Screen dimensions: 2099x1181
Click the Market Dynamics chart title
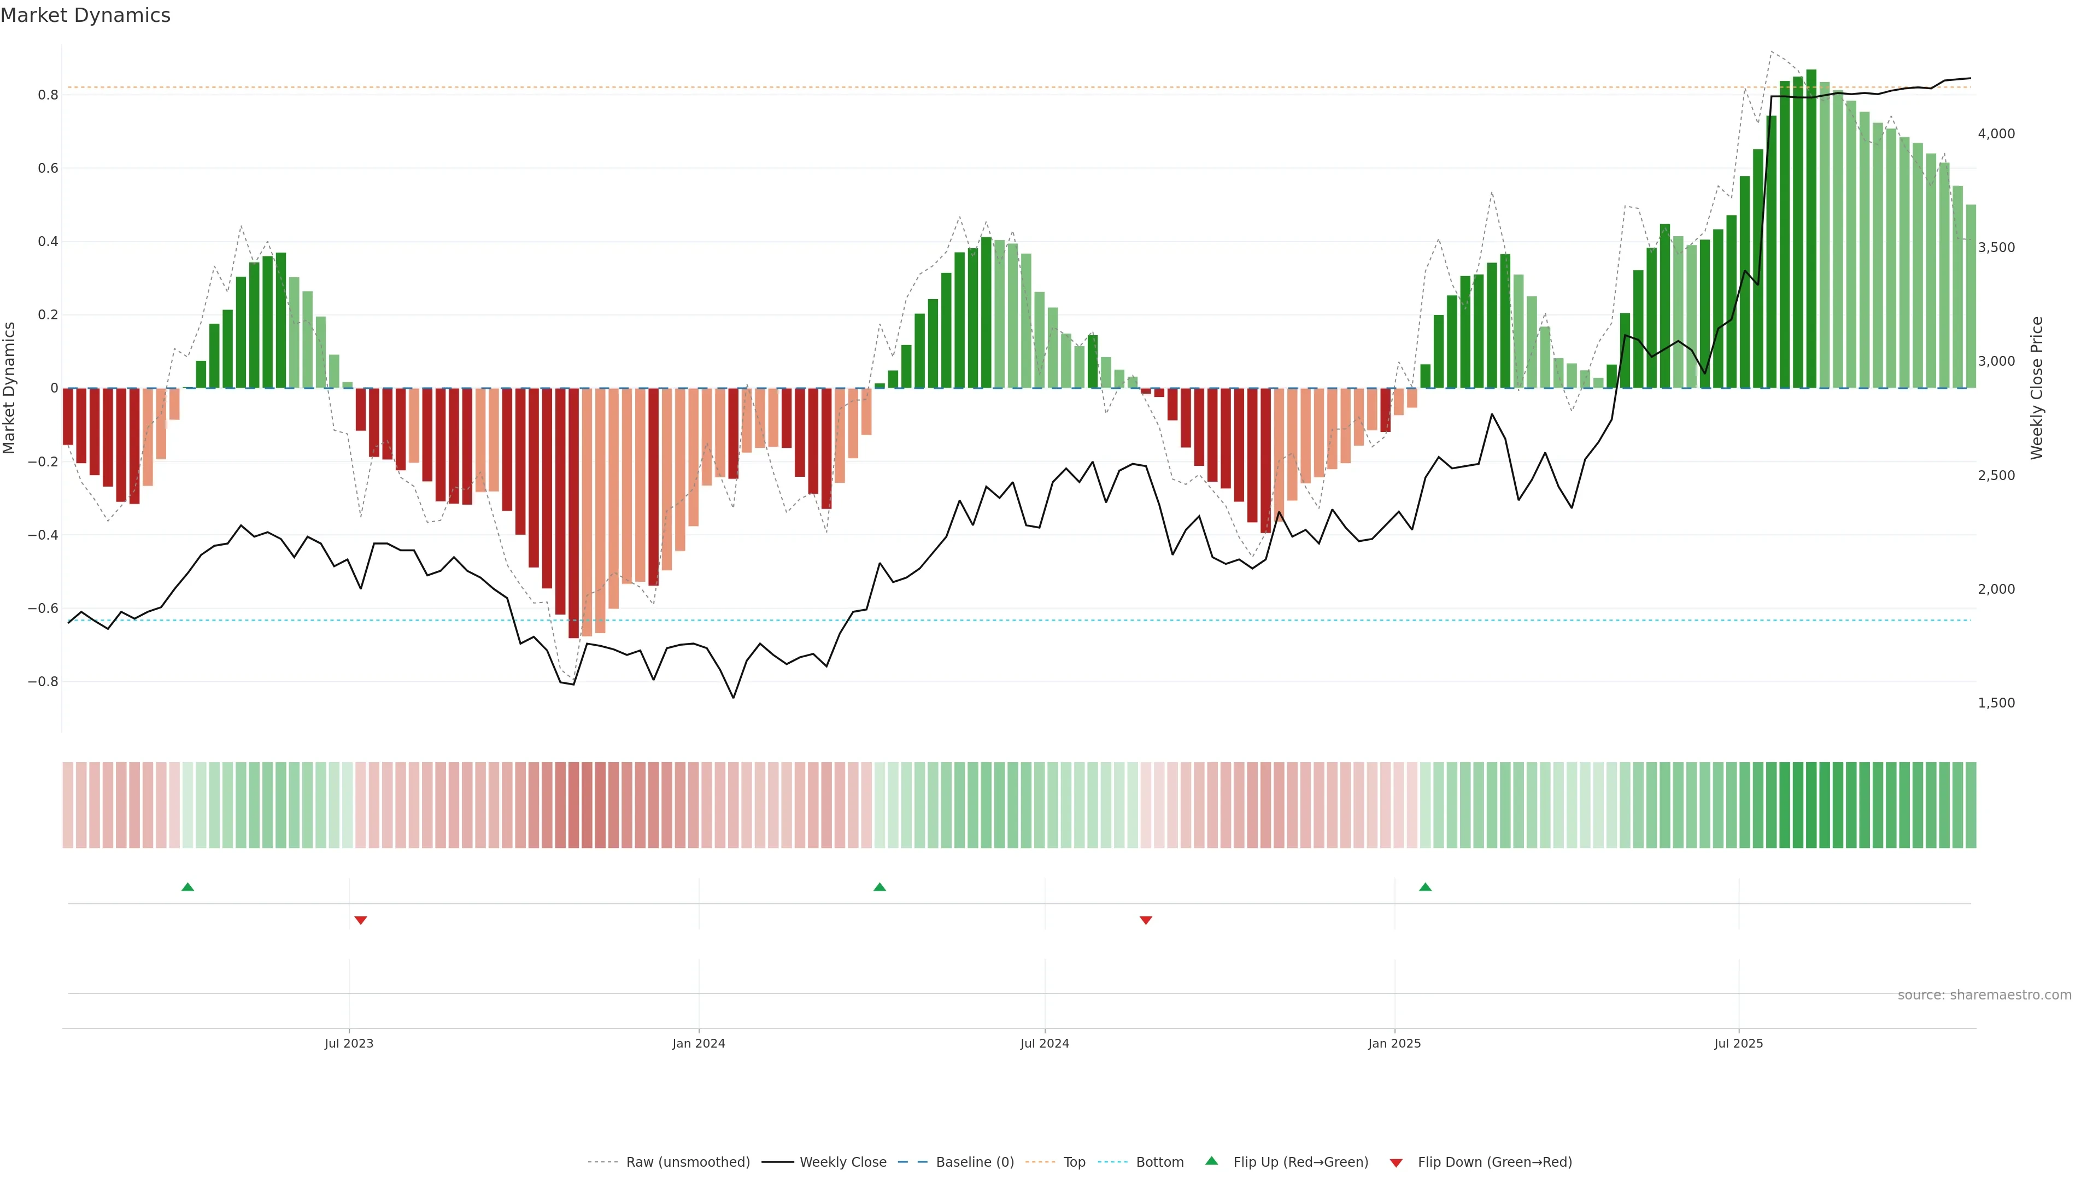(86, 15)
